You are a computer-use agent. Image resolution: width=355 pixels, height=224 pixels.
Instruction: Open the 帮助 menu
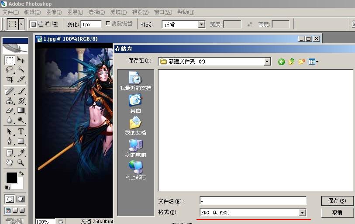tap(186, 12)
